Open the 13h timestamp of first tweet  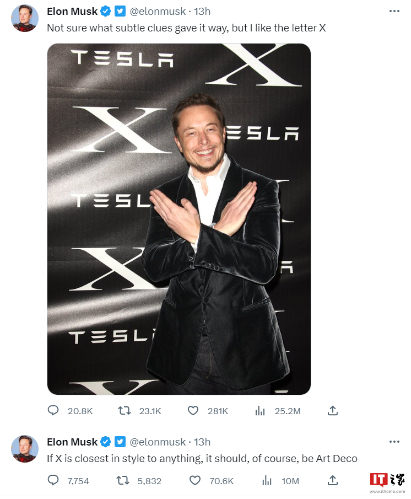click(x=202, y=12)
